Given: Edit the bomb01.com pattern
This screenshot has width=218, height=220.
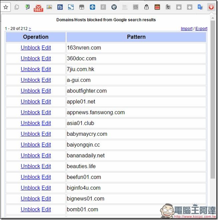Looking at the screenshot, I should (x=46, y=209).
